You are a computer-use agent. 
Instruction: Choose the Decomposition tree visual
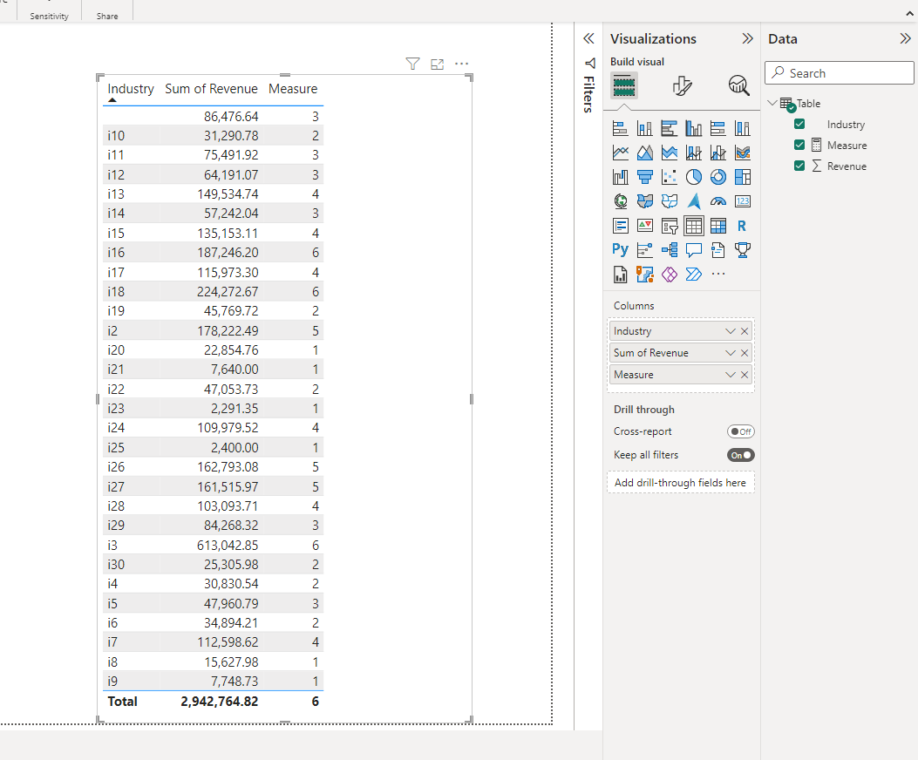coord(670,250)
